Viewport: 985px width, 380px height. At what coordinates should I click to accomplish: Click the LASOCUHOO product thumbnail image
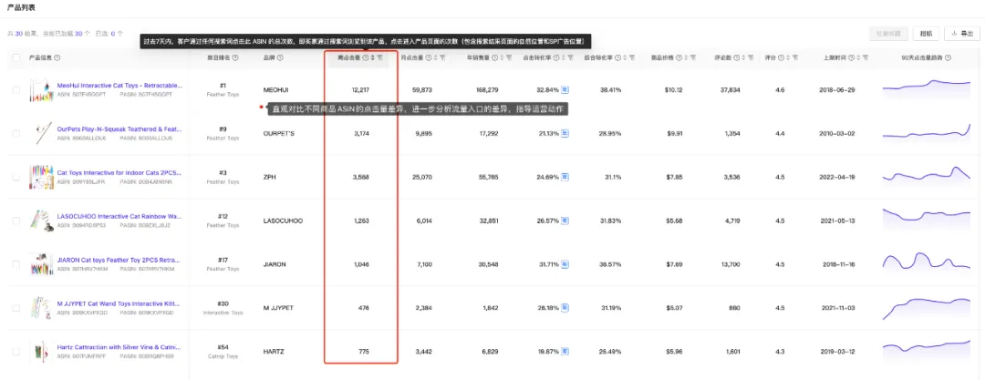[x=39, y=221]
